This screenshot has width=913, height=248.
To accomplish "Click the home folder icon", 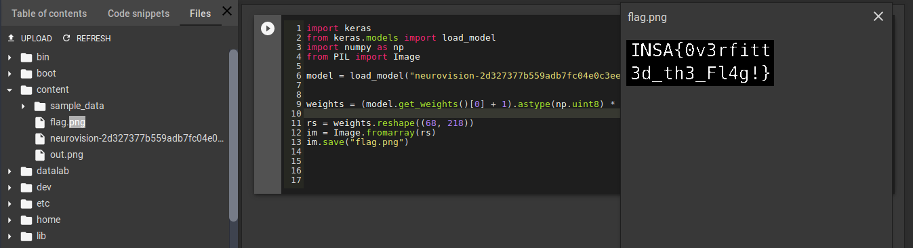I will coord(26,220).
